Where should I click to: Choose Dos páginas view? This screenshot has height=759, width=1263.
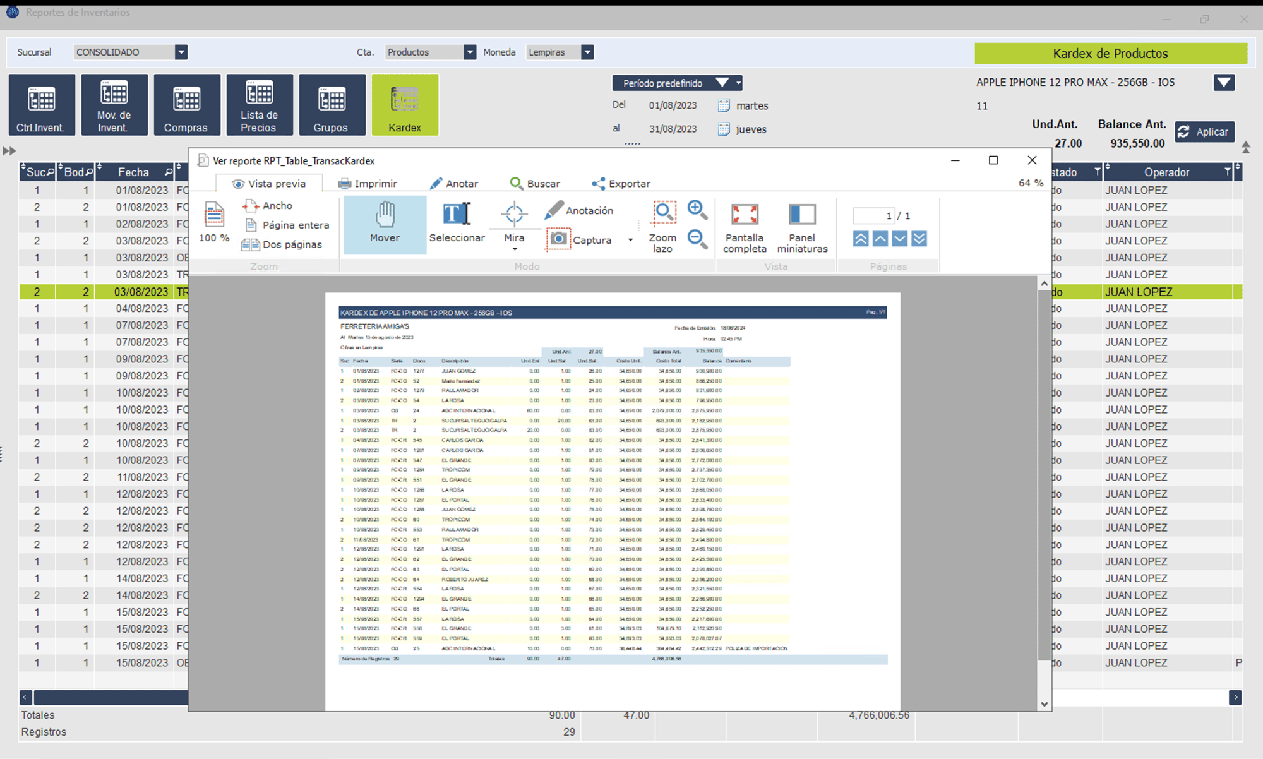coord(282,244)
